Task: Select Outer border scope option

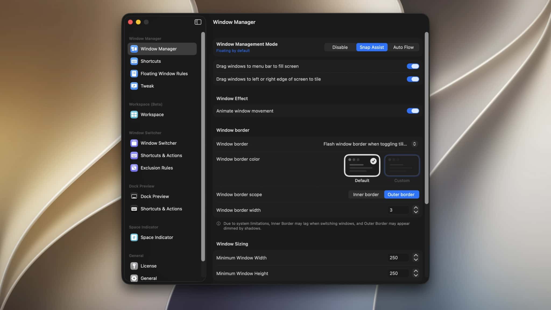Action: click(401, 194)
